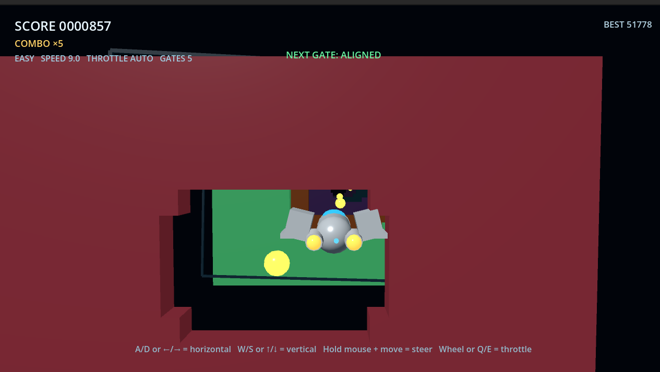Click the horizontal controls hint text

(183, 349)
